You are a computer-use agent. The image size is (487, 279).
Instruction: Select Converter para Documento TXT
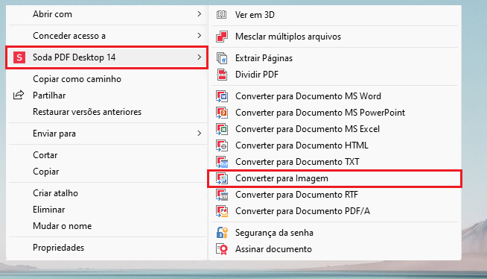point(335,162)
